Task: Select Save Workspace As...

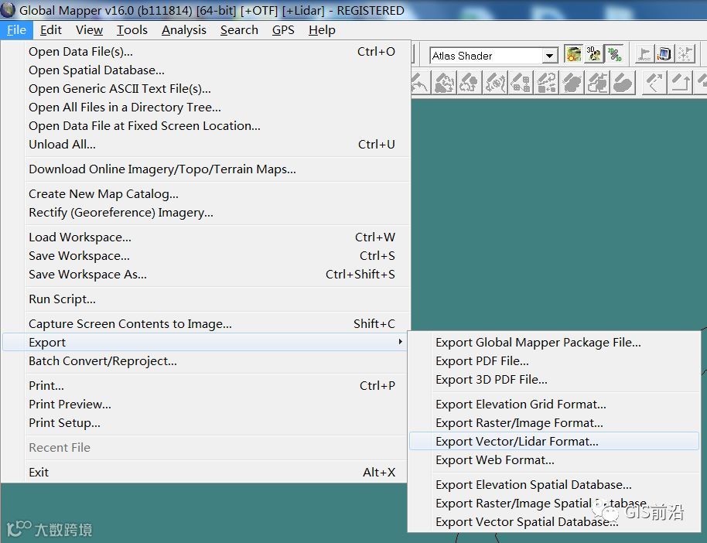Action: click(206, 274)
